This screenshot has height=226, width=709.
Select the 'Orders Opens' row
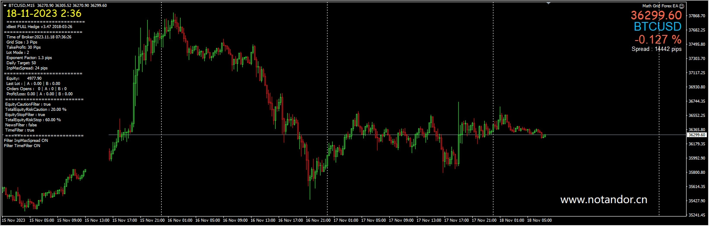pyautogui.click(x=36, y=89)
